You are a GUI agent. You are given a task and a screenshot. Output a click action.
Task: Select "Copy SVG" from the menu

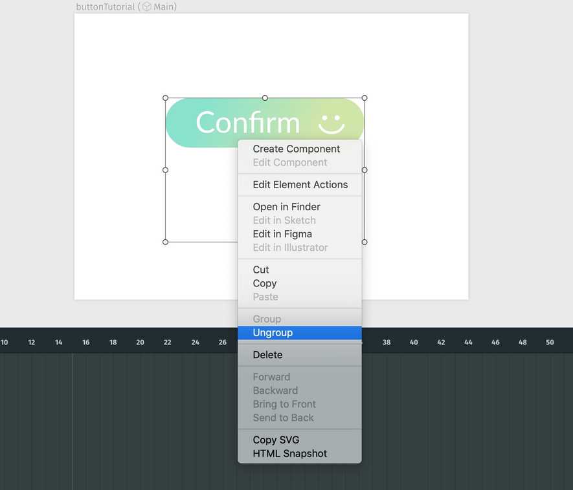point(276,440)
